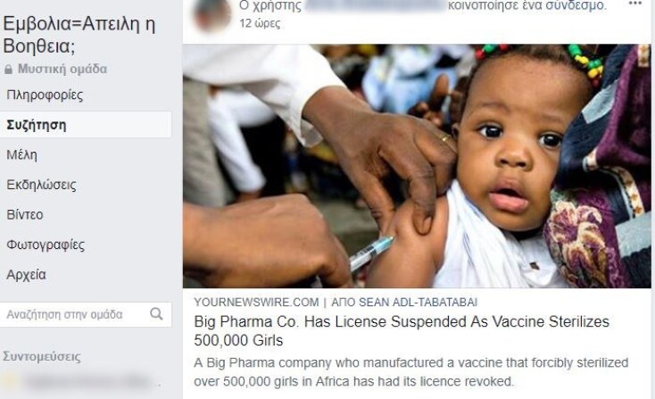Open blurred shortcut under Συντομεύσεις
The height and width of the screenshot is (399, 655).
point(82,381)
